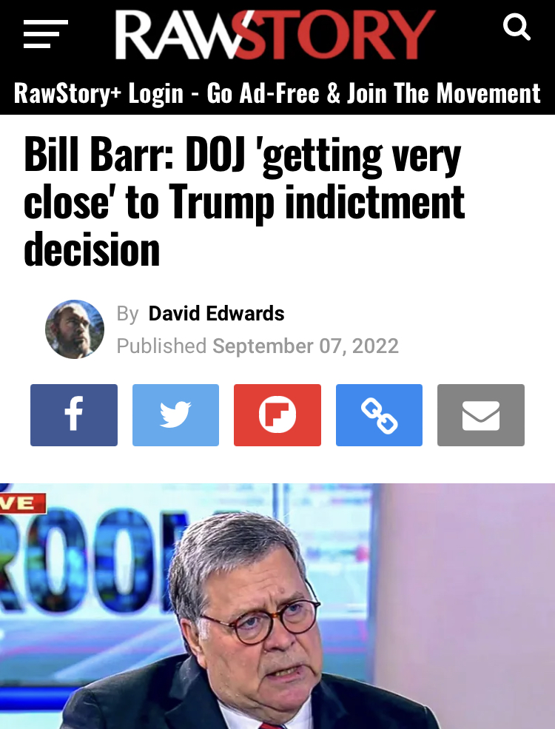This screenshot has height=729, width=555.
Task: Tap David Edwards' round author avatar
Action: coord(75,329)
